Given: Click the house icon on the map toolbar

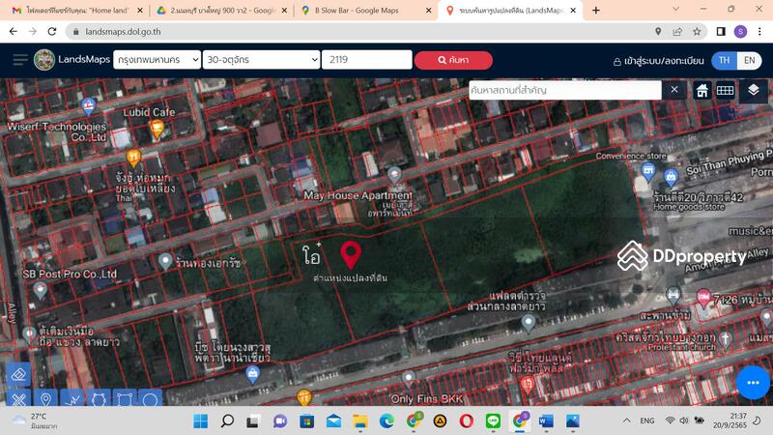Looking at the screenshot, I should coord(701,90).
